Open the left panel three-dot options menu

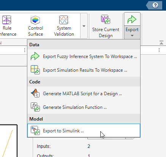pos(25,50)
